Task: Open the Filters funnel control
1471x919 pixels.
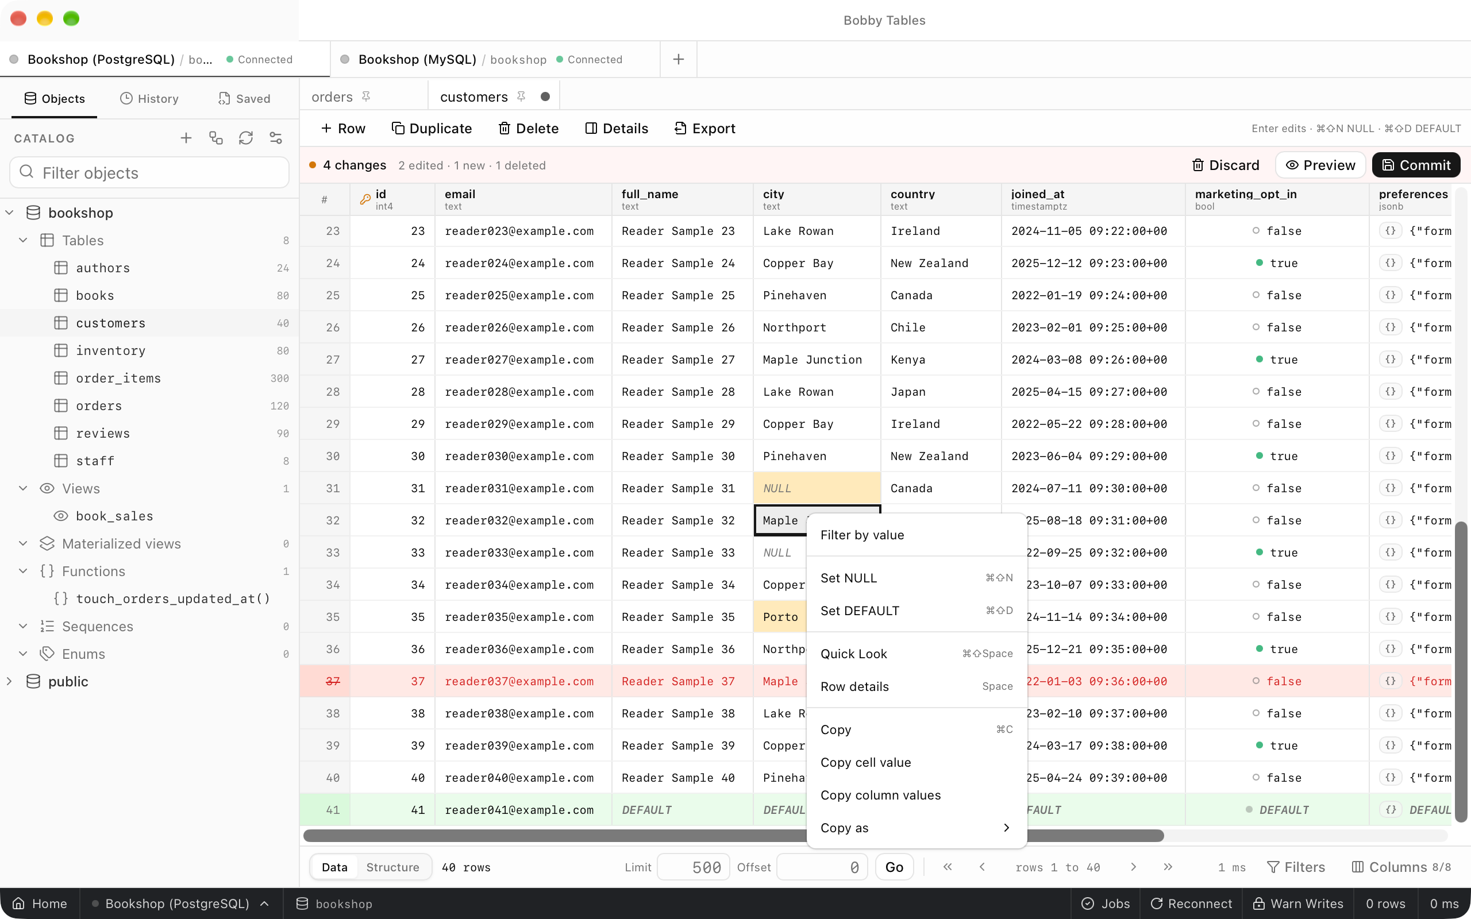Action: 1295,867
